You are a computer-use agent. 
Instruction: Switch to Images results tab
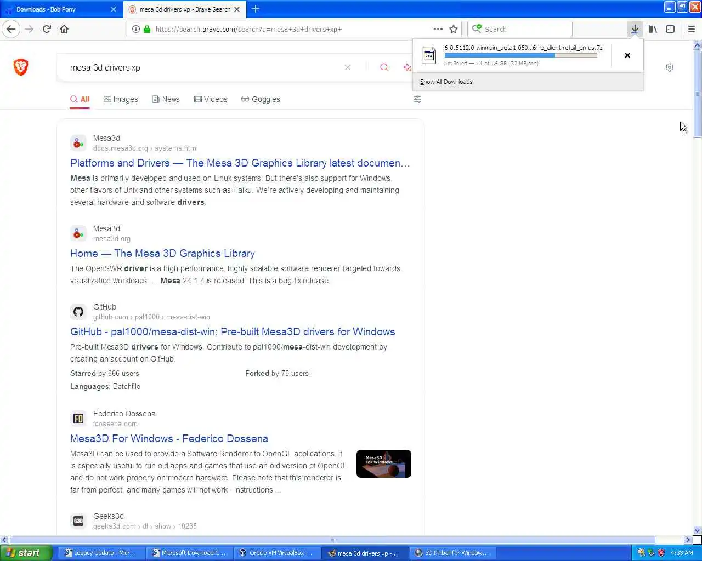pos(121,99)
